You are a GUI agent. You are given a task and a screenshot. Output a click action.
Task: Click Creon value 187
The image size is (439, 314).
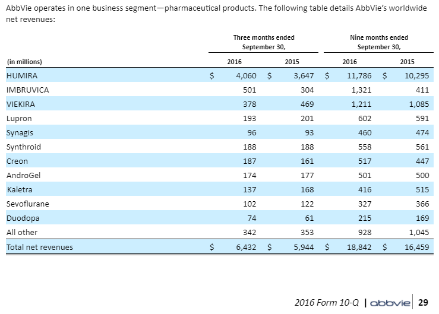coord(249,161)
